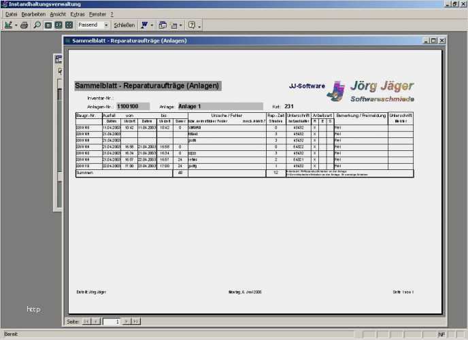The width and height of the screenshot is (468, 340).
Task: Click the report title Sammelblatt - Reparaturaufträge (Anlagen)
Action: click(x=148, y=86)
